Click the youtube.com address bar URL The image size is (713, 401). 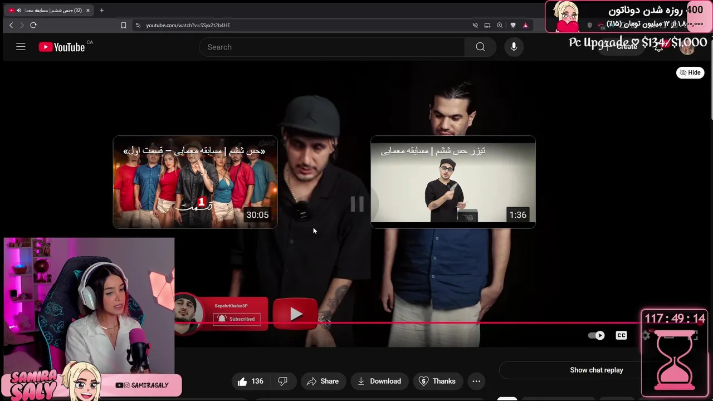[188, 25]
